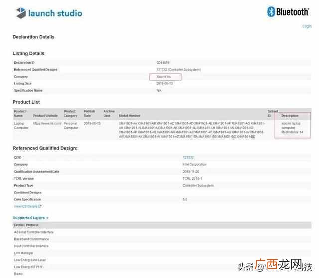Click the Intel Corporation company value
This screenshot has width=319, height=278.
195,164
